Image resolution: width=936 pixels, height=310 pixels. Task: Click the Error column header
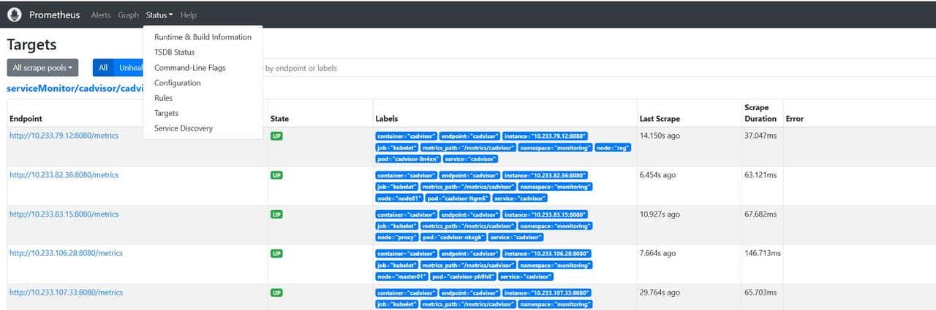[x=794, y=118]
